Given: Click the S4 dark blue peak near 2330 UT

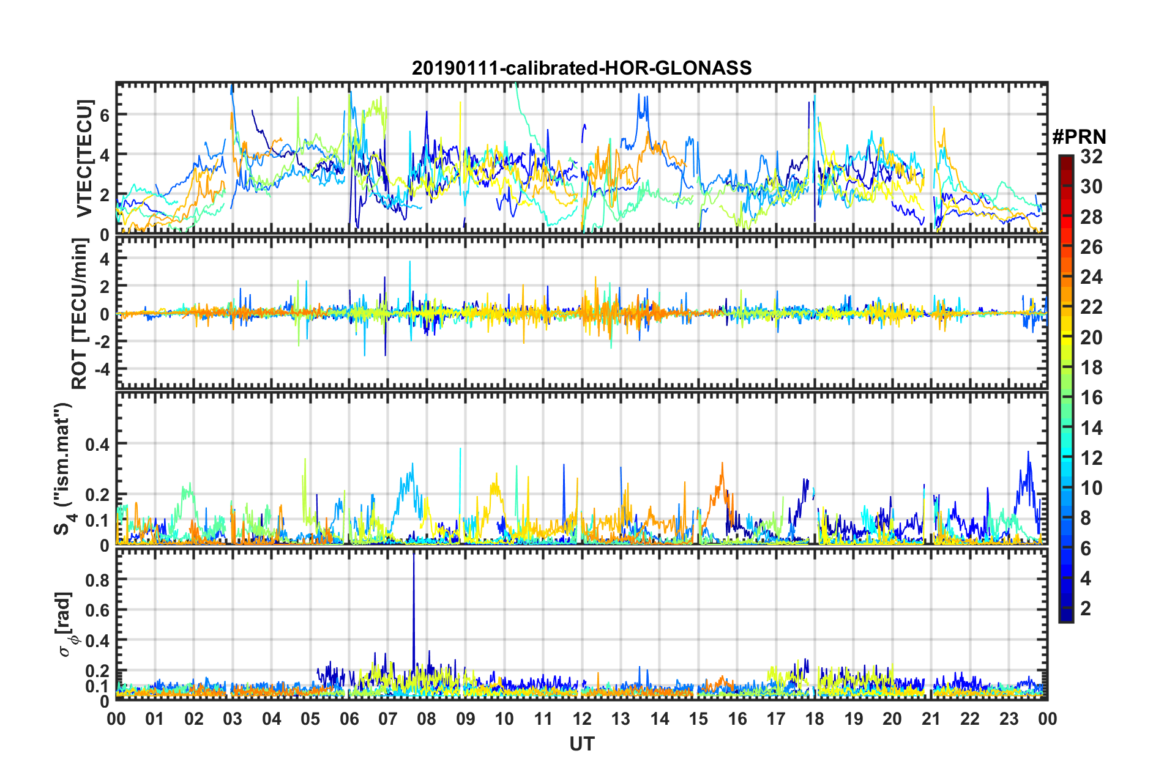Looking at the screenshot, I should pos(1028,483).
